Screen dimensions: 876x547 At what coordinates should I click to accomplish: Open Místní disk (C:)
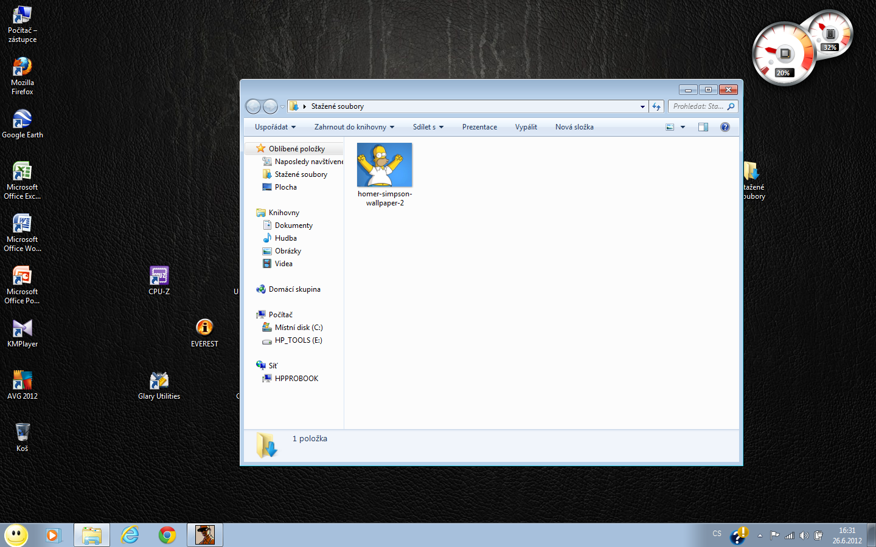[x=294, y=328]
